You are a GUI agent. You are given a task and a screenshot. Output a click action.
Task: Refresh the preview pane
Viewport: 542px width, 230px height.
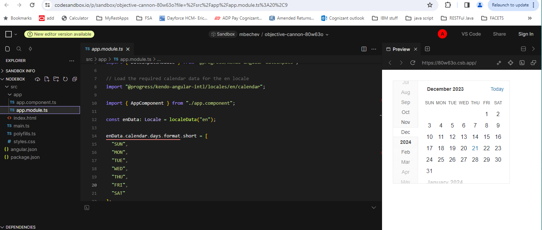point(413,63)
